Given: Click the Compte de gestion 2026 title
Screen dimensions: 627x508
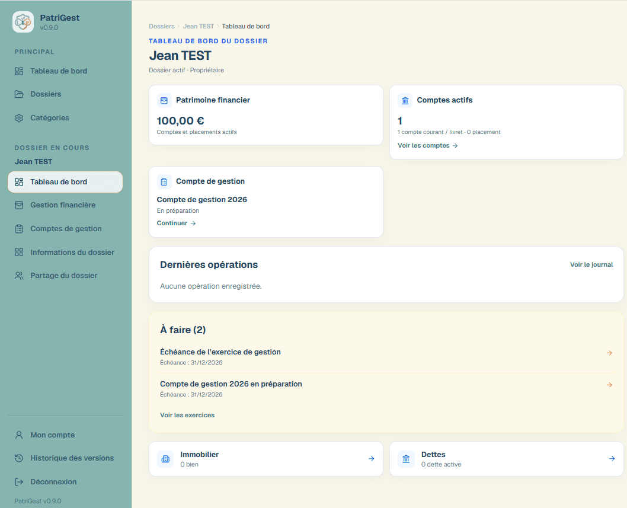Looking at the screenshot, I should [x=202, y=200].
